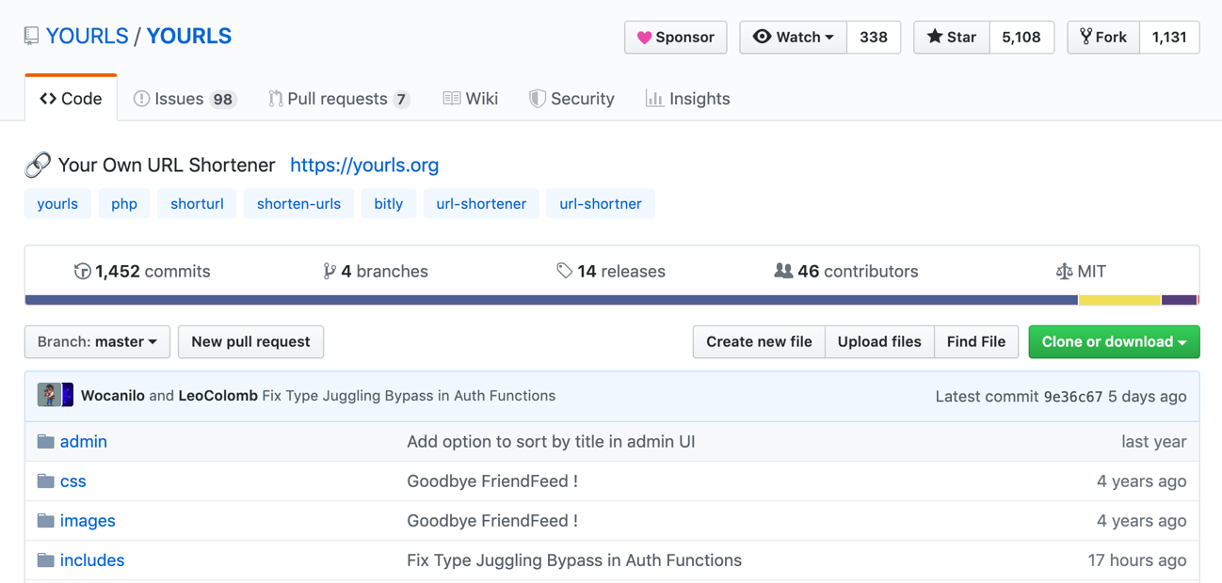Click the branches icon beside 4 branches
The image size is (1222, 583).
click(x=329, y=272)
